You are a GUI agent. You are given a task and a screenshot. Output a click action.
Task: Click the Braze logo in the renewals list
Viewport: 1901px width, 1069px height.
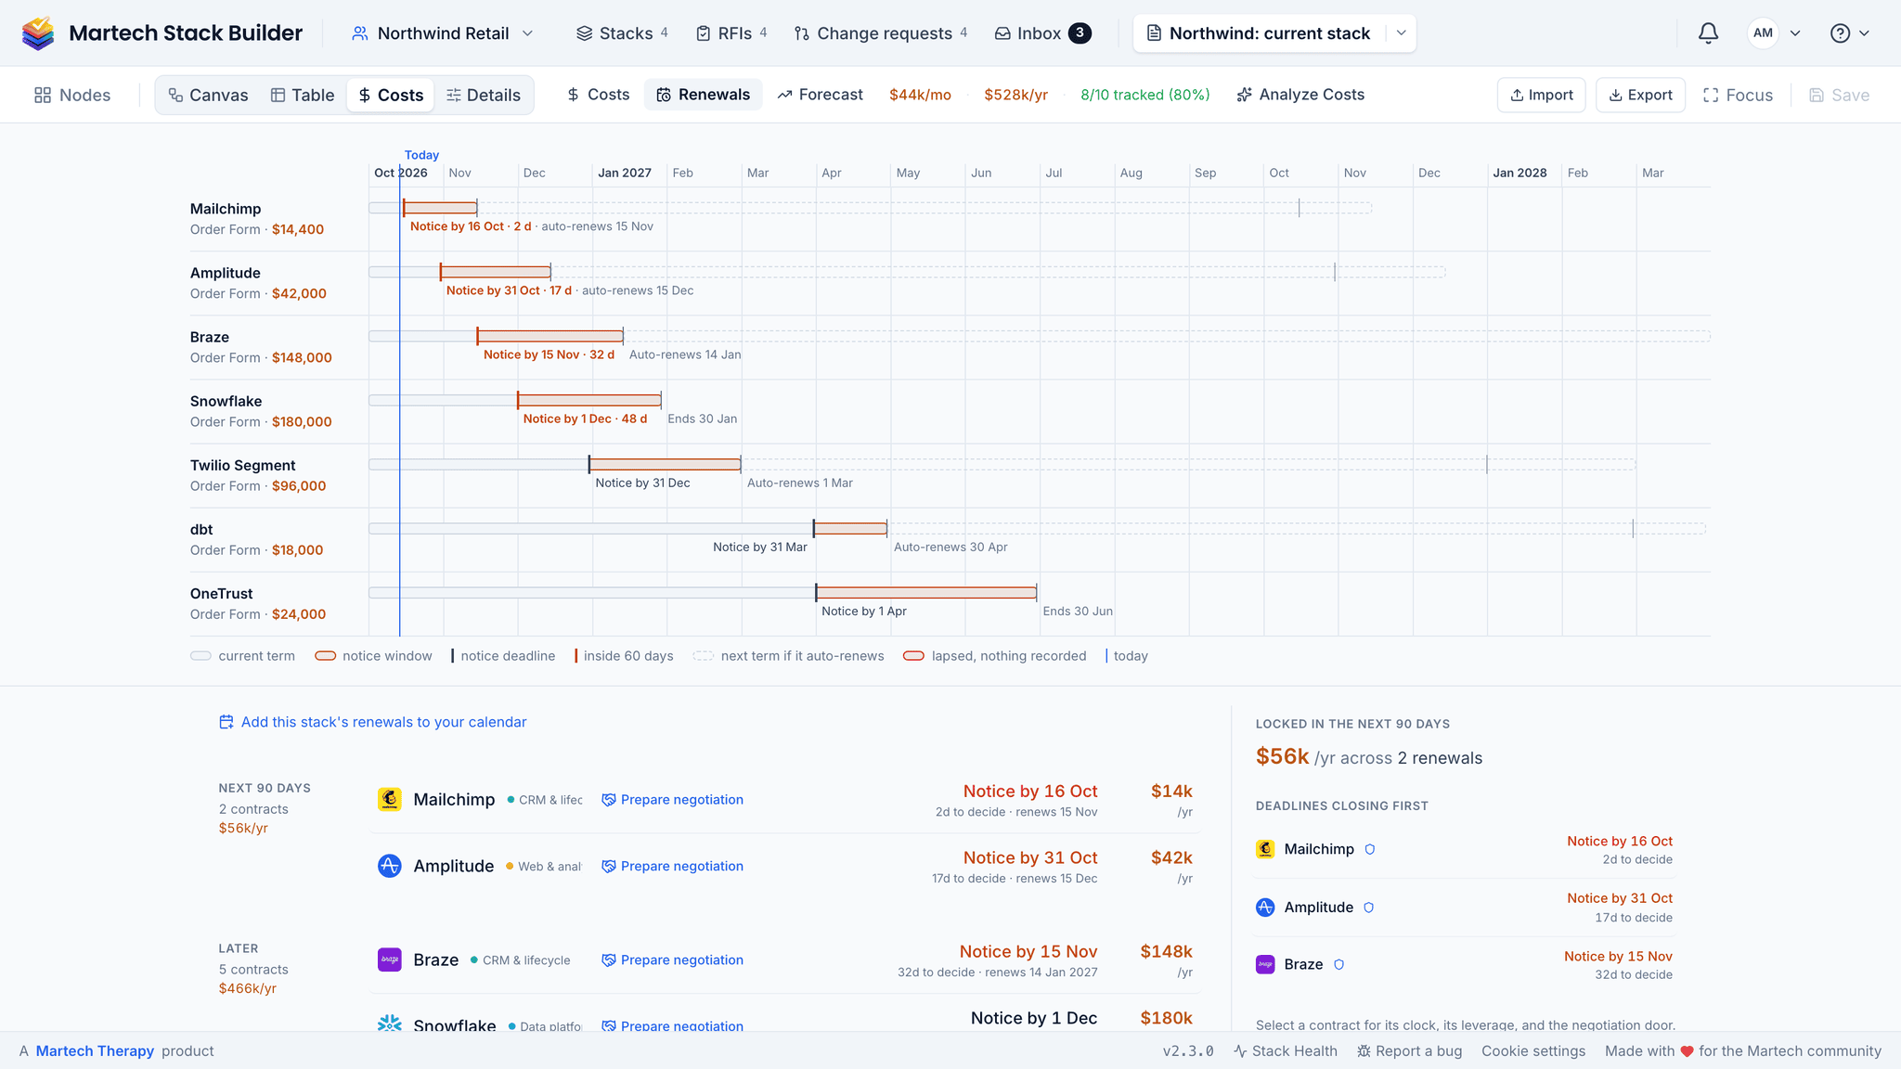click(x=390, y=960)
